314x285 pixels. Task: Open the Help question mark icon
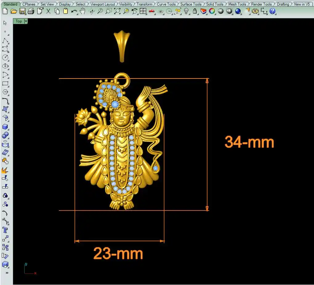click(x=272, y=11)
